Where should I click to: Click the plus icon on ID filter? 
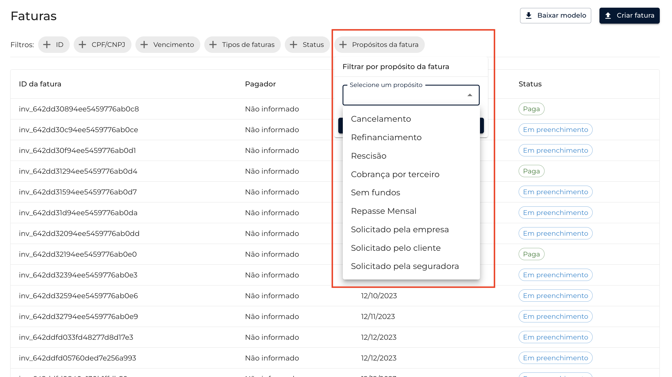coord(47,45)
